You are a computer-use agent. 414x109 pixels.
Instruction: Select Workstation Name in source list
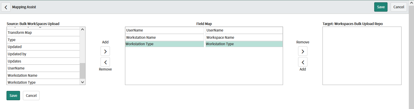(x=43, y=75)
